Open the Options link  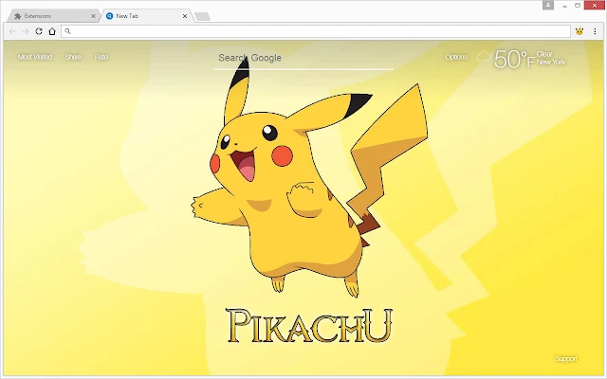click(456, 57)
